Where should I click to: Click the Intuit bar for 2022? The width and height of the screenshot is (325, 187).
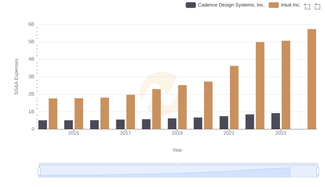[260, 86]
